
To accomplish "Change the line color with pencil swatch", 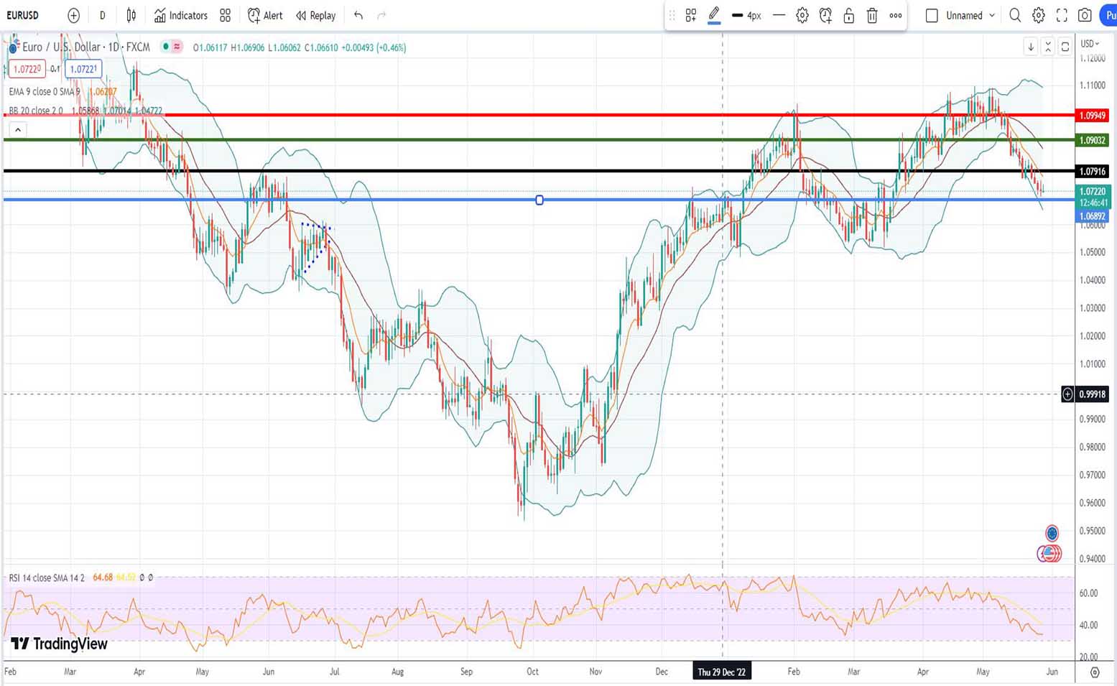I will click(x=714, y=15).
